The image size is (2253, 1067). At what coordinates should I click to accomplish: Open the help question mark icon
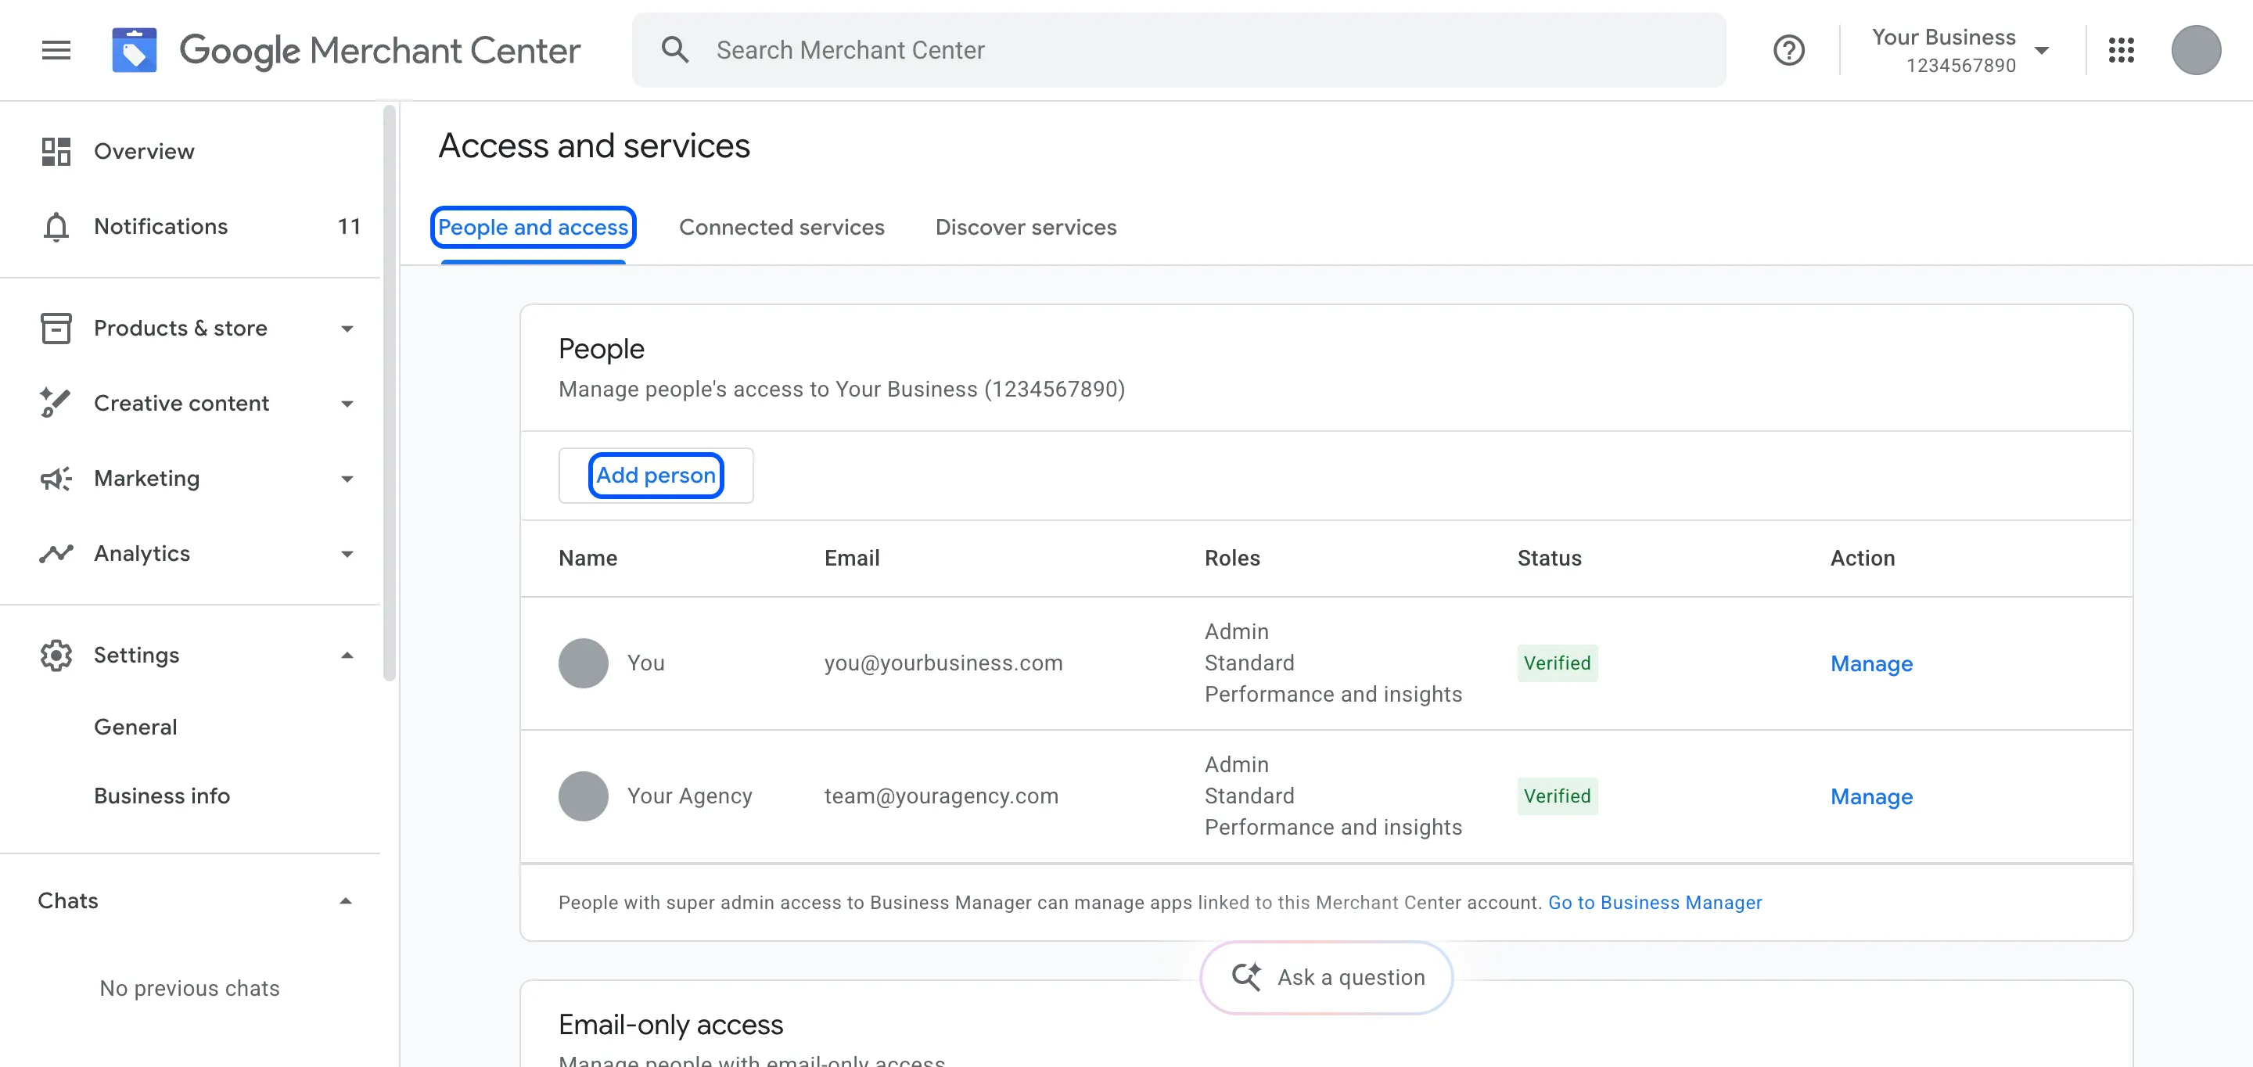(x=1788, y=50)
